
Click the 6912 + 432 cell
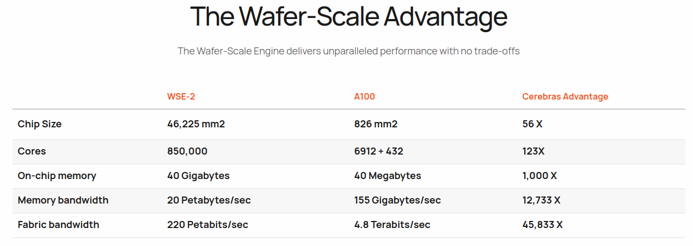(x=379, y=151)
